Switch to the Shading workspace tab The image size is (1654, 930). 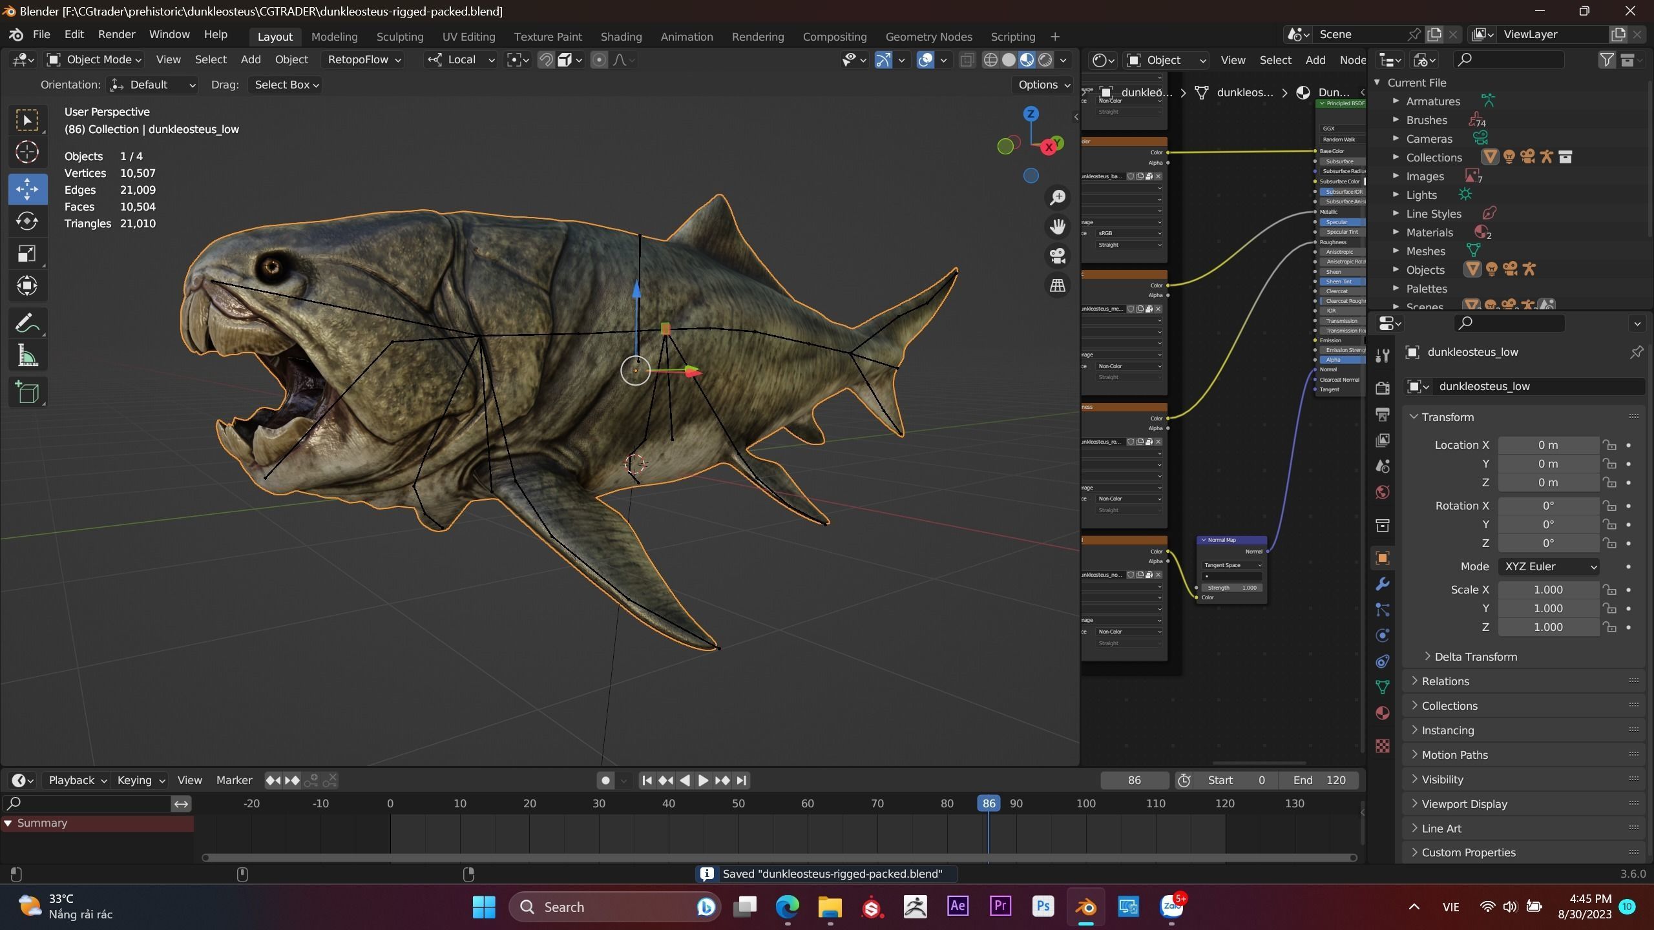(621, 37)
